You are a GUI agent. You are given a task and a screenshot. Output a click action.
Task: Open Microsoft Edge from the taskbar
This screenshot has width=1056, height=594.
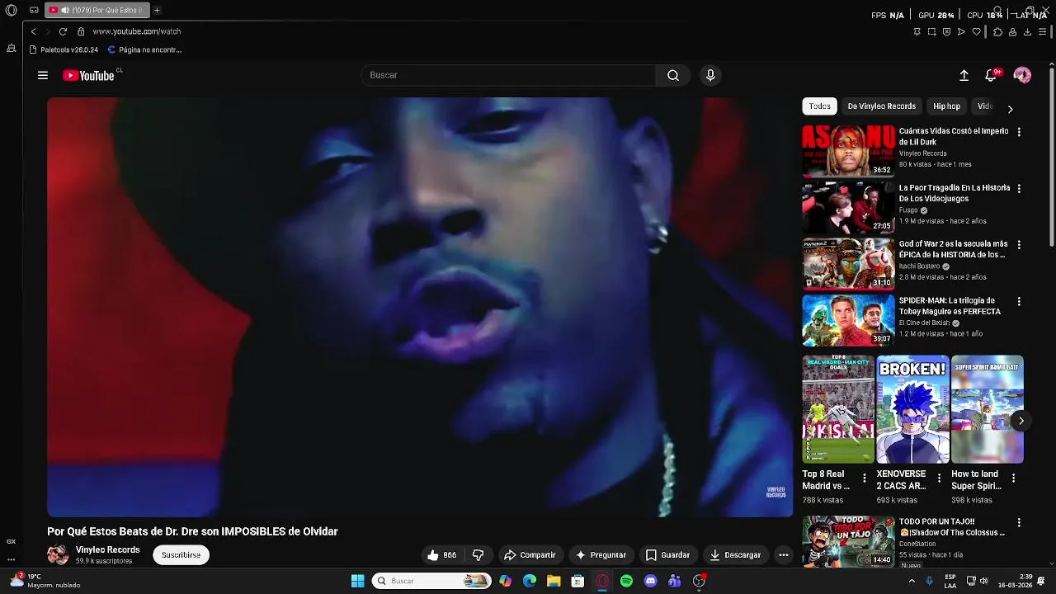click(530, 581)
